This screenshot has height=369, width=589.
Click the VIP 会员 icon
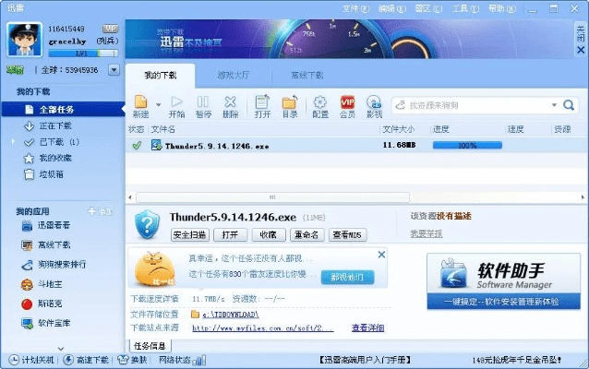point(347,101)
